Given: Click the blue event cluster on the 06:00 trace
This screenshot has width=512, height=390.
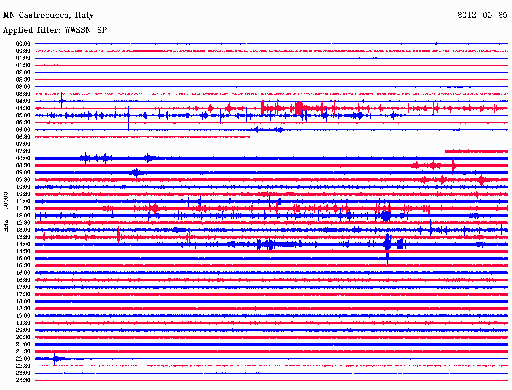Looking at the screenshot, I should coord(268,130).
